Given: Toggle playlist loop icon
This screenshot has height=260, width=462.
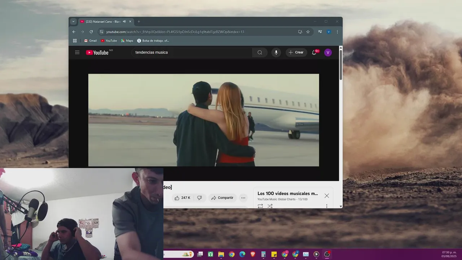Looking at the screenshot, I should [x=260, y=206].
